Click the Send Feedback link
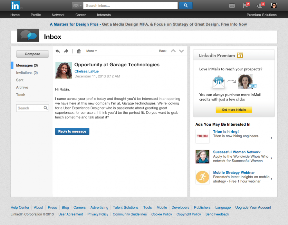The width and height of the screenshot is (288, 225). 217,214
